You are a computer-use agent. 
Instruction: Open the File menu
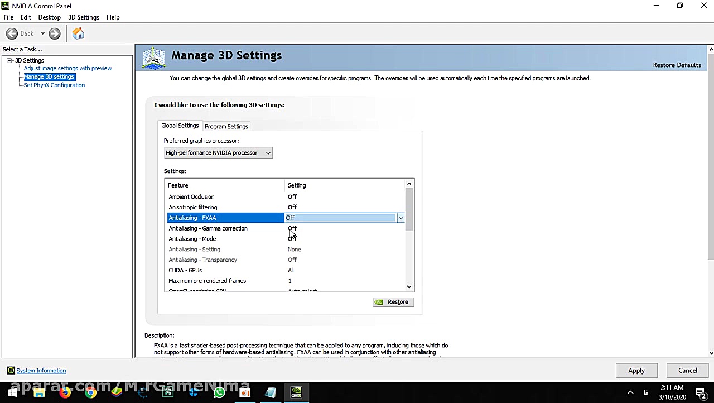click(8, 17)
